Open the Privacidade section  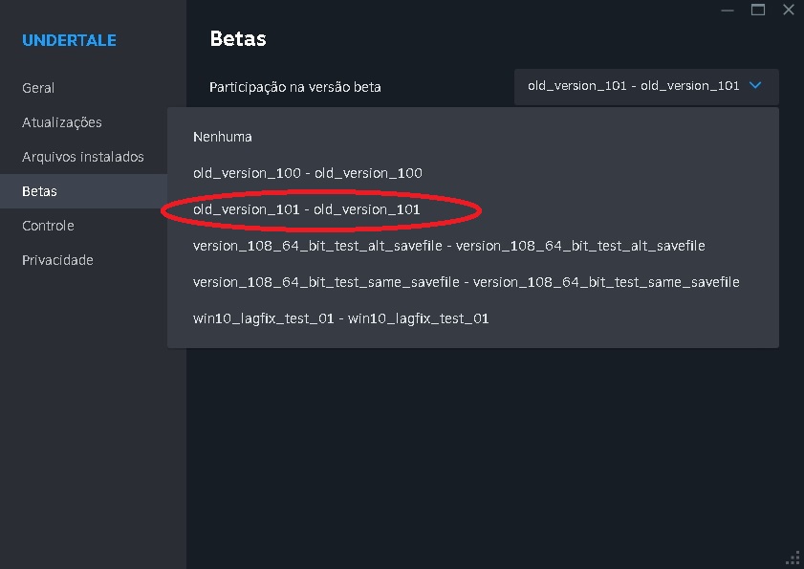tap(57, 260)
